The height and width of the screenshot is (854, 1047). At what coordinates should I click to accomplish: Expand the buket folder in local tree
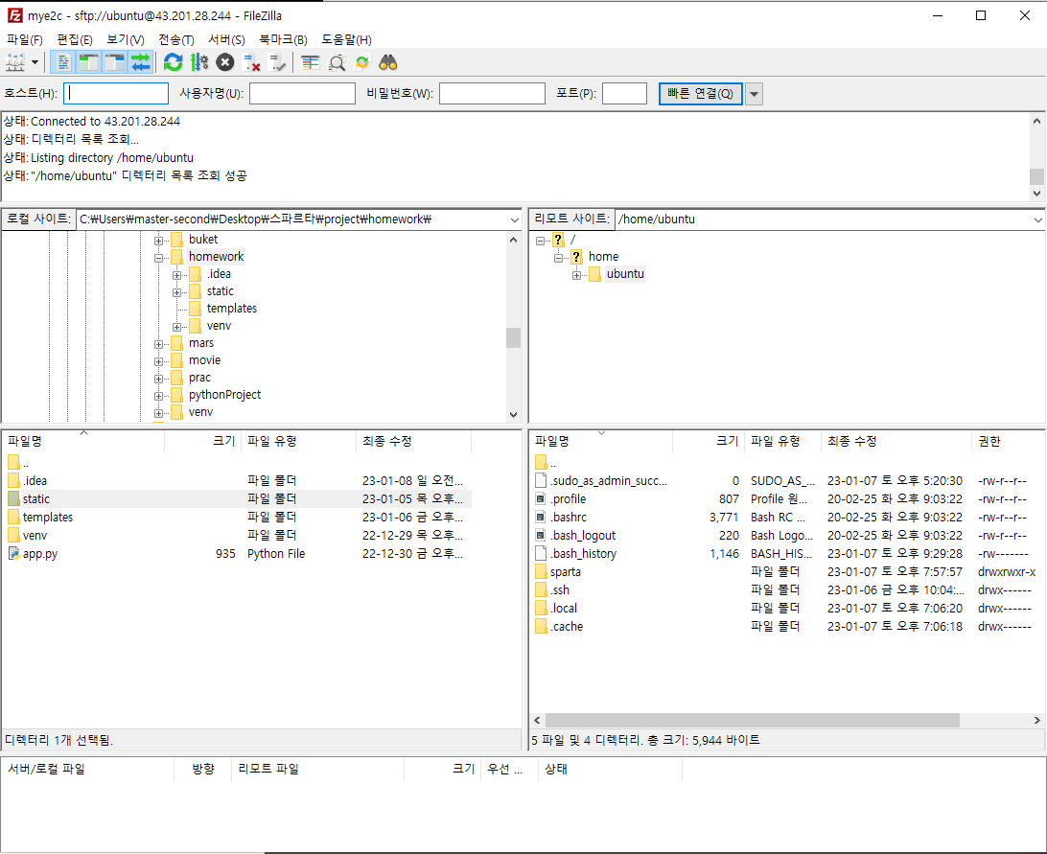[x=159, y=241]
